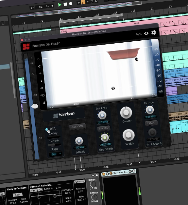Click the AVA label in plugin header
This screenshot has width=188, height=205.
(x=139, y=34)
